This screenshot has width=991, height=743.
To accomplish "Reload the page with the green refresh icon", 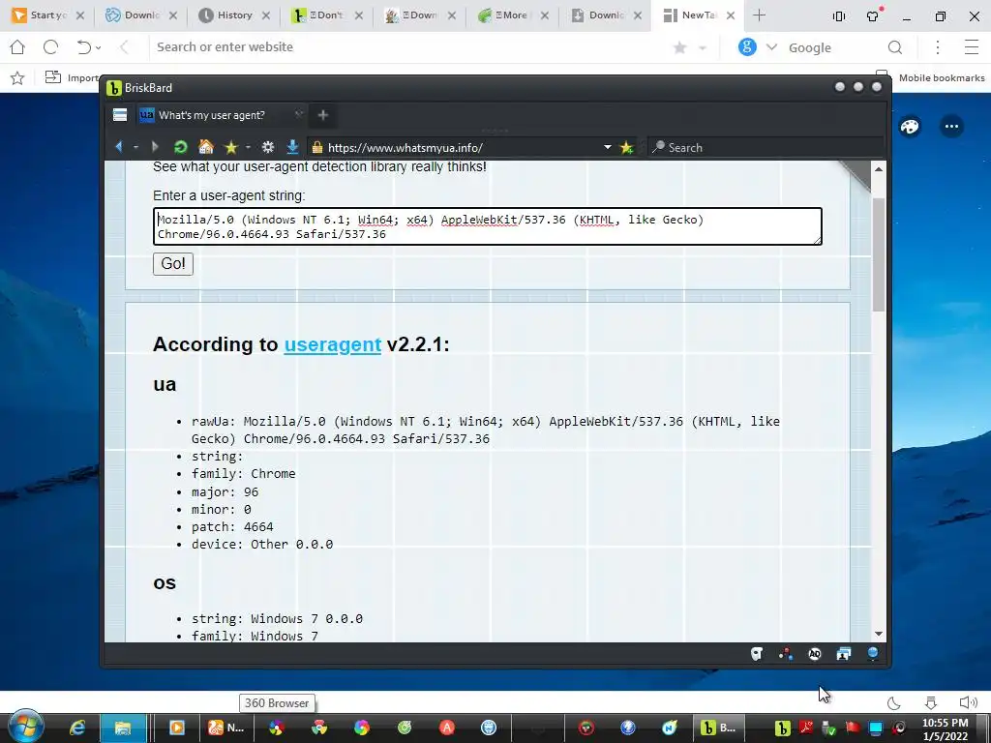I will [181, 147].
